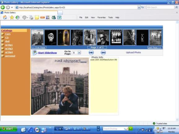The width and height of the screenshot is (179, 134).
Task: Click the folder icon beside personal
Action: coord(2,56)
